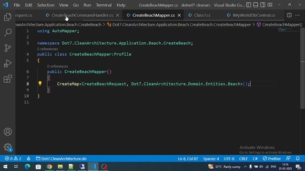Open notifications bell in status bar
This screenshot has height=171, width=305.
297,158
